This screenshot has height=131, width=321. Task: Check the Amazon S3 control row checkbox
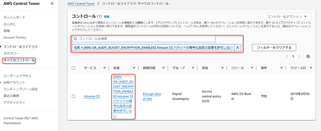coord(73,96)
